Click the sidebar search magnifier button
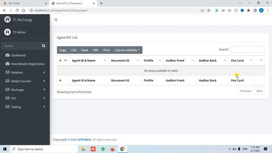 point(43,46)
